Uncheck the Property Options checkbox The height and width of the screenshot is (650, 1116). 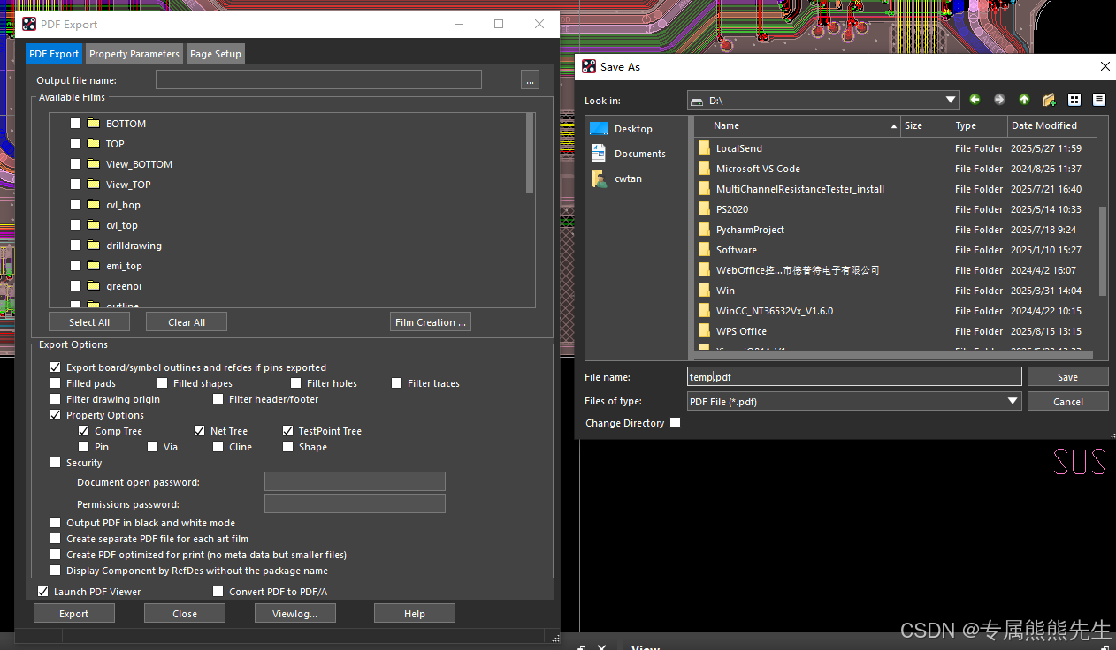[x=56, y=415]
